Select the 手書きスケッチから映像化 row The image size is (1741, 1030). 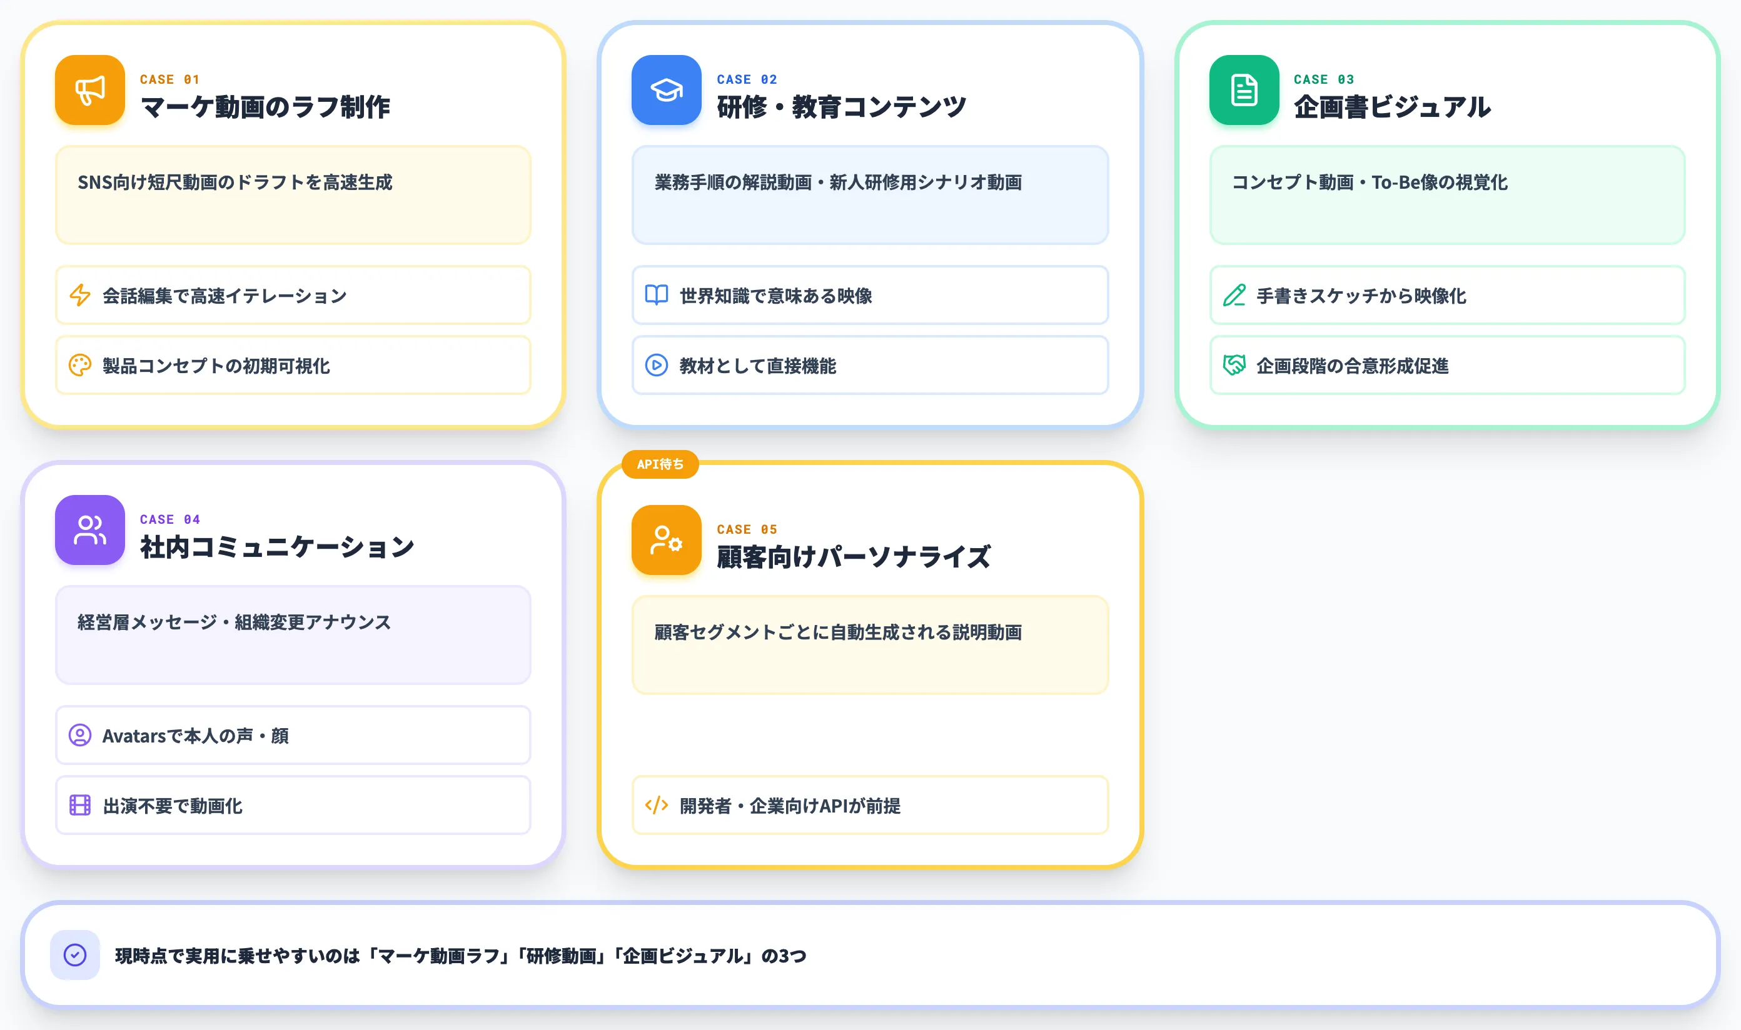coord(1447,295)
